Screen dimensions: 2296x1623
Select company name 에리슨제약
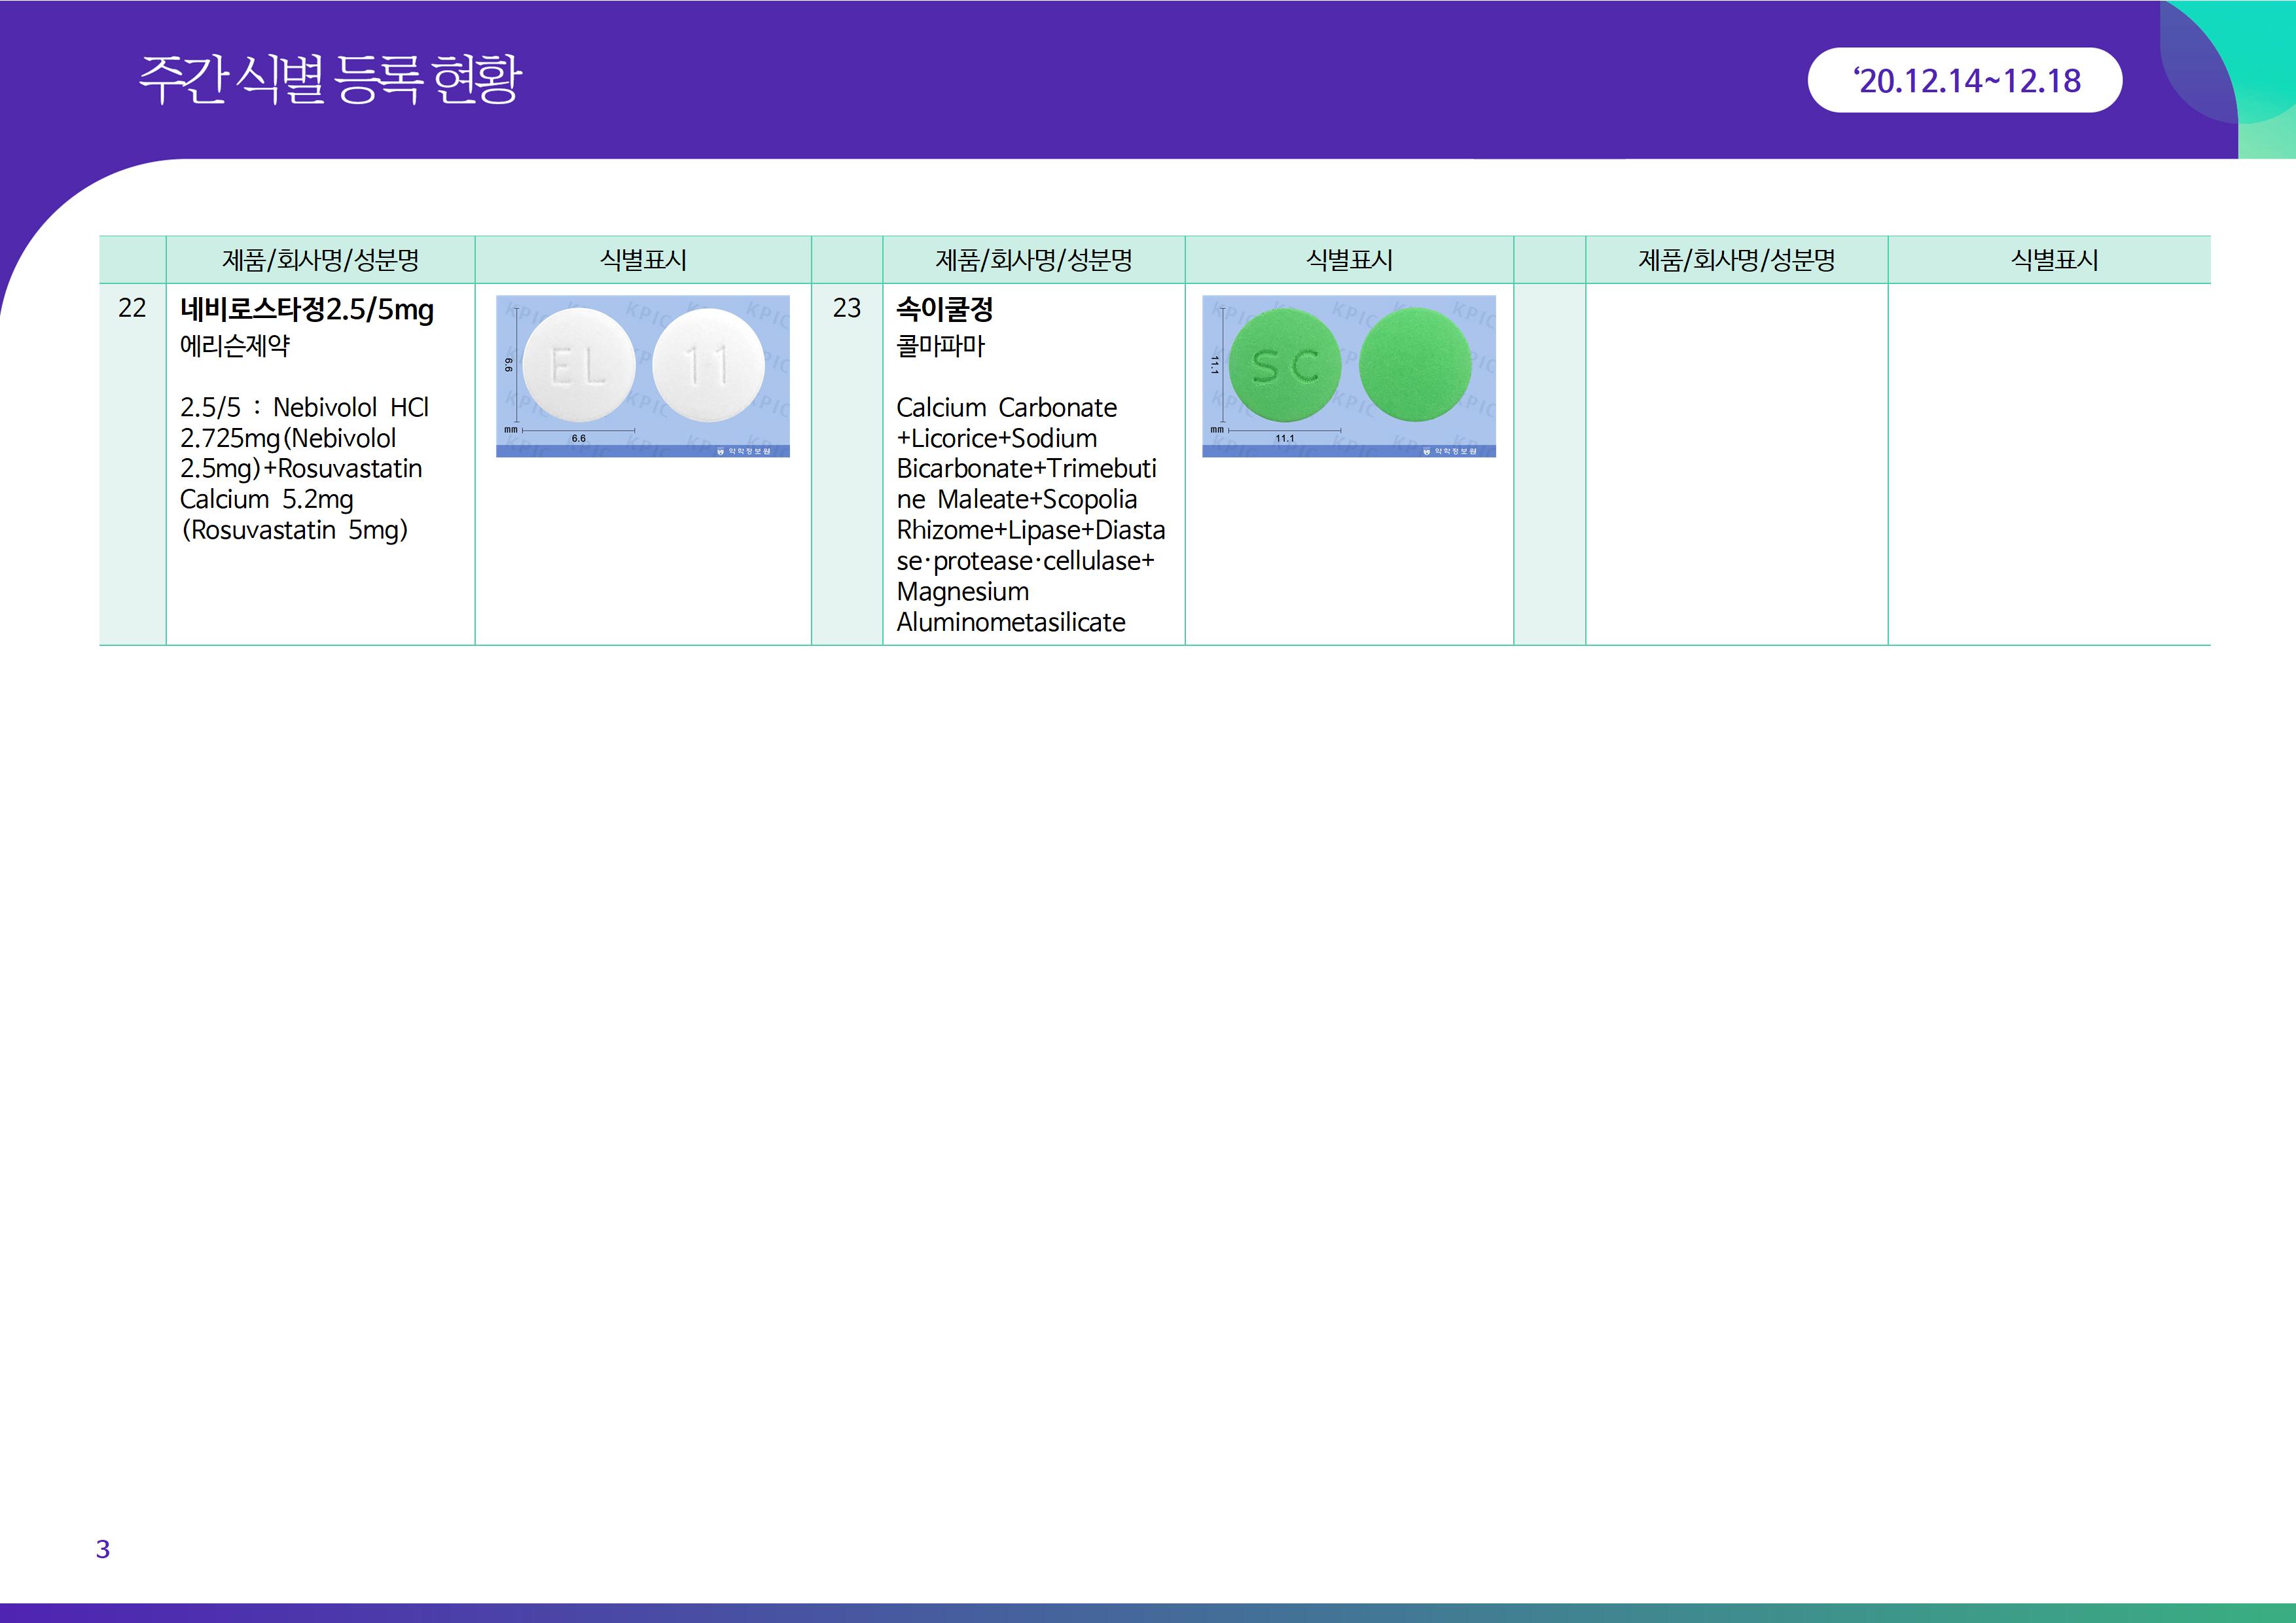click(235, 346)
